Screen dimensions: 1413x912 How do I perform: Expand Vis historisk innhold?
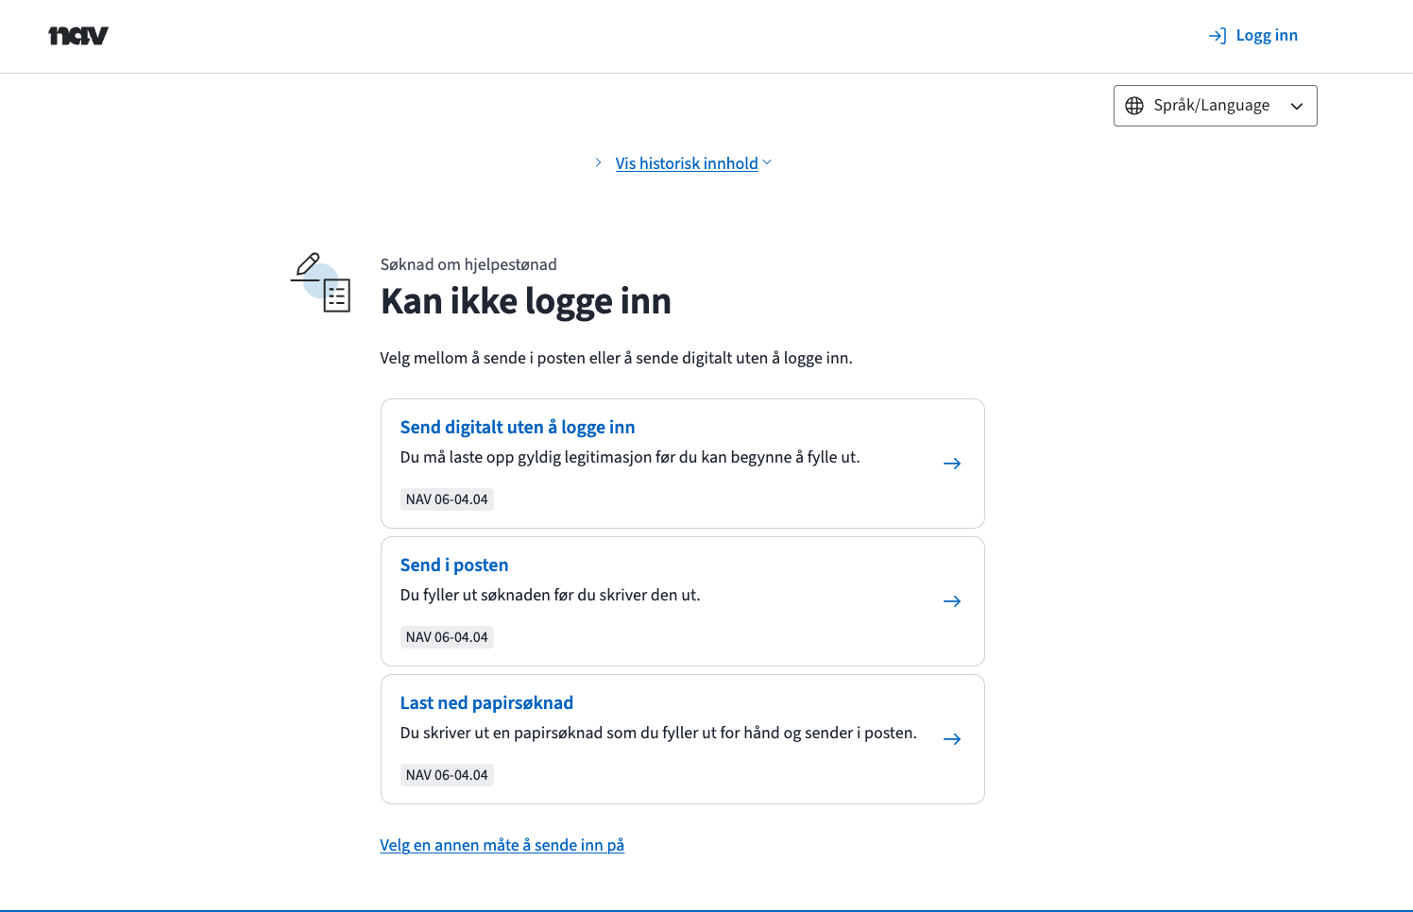687,163
